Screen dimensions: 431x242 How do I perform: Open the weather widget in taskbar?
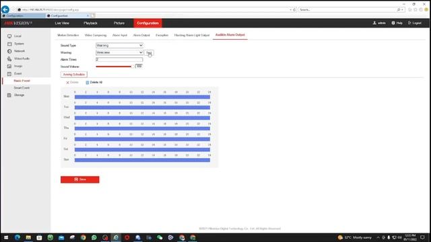(x=355, y=237)
